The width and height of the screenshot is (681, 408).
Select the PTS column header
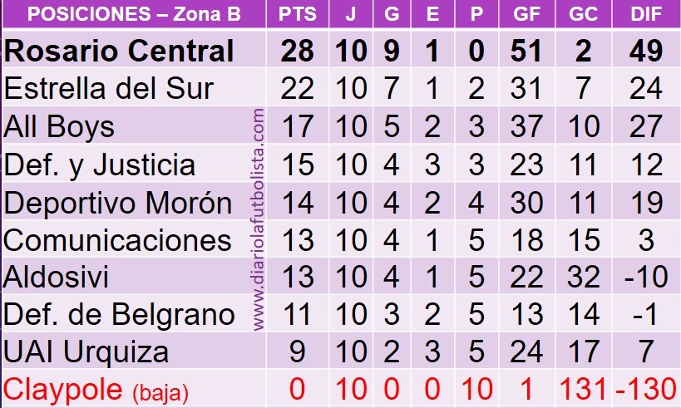pos(298,14)
